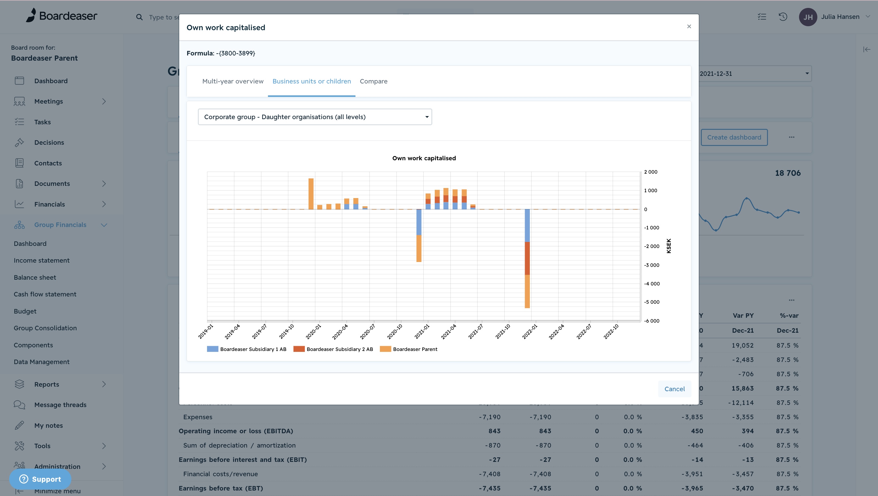Image resolution: width=878 pixels, height=496 pixels.
Task: Click the My notes pencil icon
Action: (20, 425)
